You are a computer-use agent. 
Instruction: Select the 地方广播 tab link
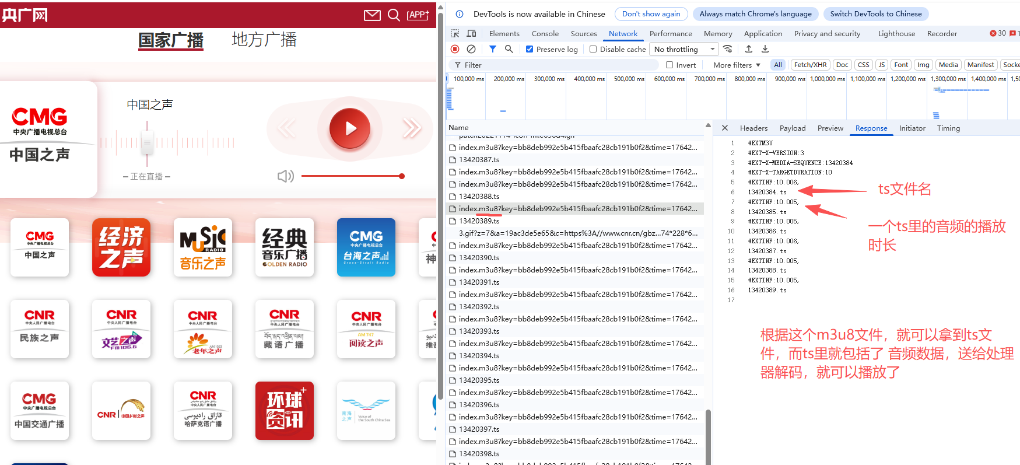264,40
